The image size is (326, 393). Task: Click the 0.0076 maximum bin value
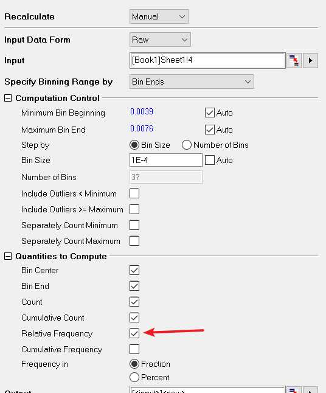142,128
